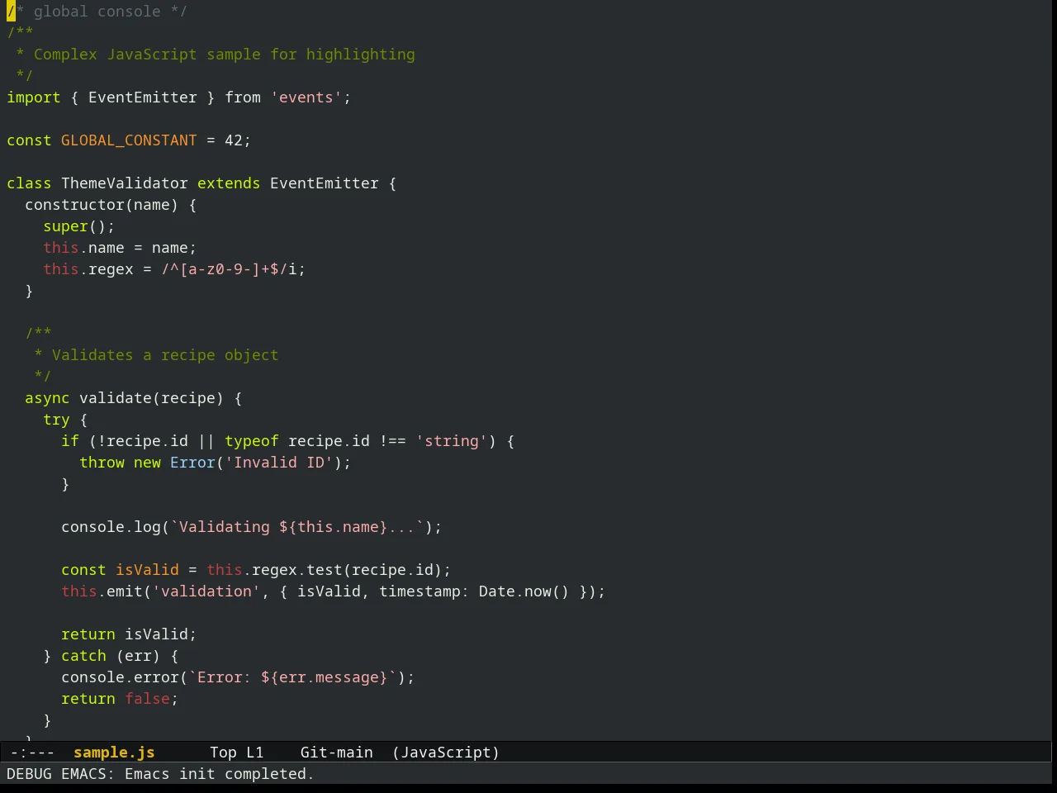This screenshot has height=793, width=1057.
Task: Click the constructor(name) method definition
Action: point(102,205)
